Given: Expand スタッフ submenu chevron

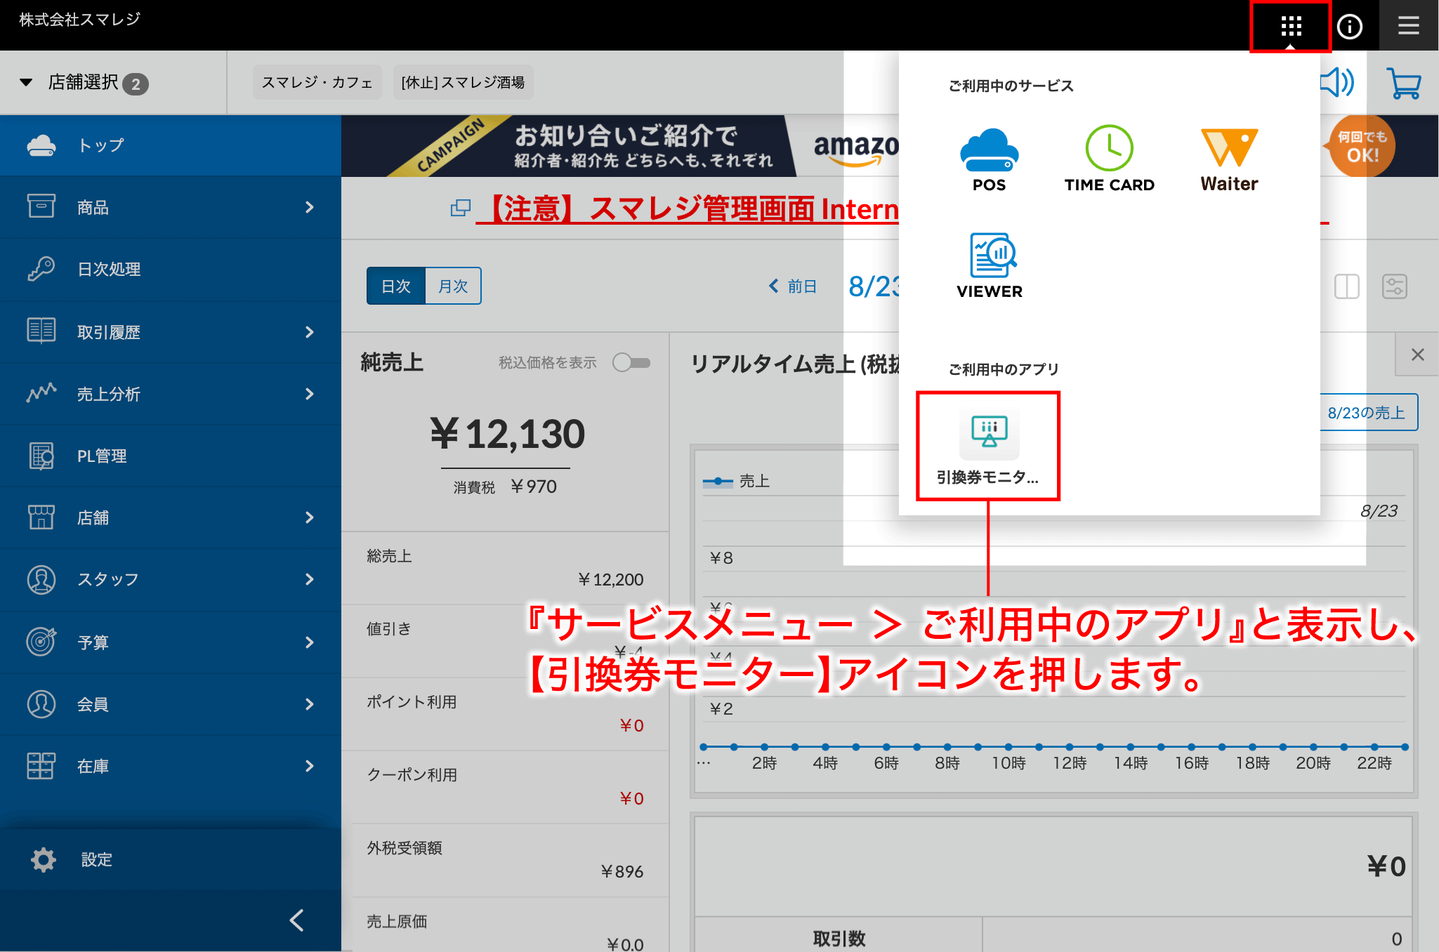Looking at the screenshot, I should [310, 579].
